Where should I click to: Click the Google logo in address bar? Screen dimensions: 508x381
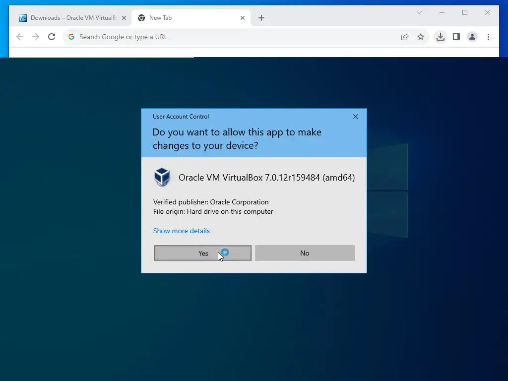(71, 37)
